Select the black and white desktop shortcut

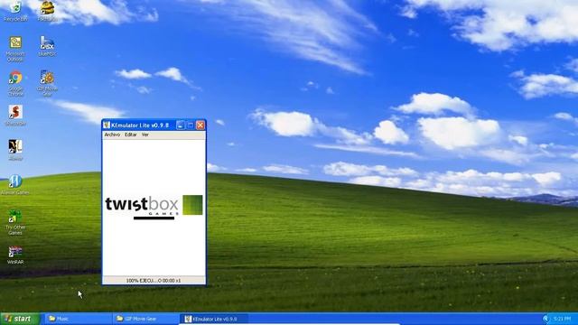tap(15, 150)
